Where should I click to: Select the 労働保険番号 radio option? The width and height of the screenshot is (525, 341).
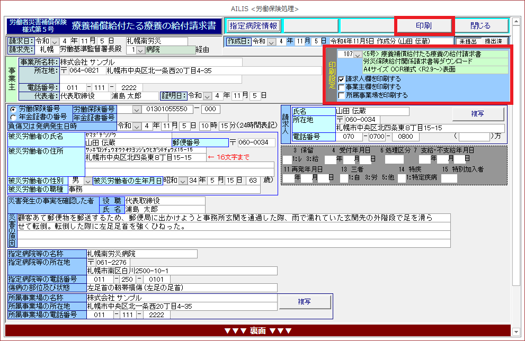click(x=12, y=109)
